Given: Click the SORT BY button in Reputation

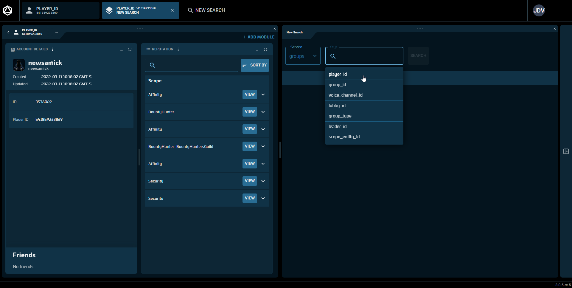Looking at the screenshot, I should tap(255, 65).
